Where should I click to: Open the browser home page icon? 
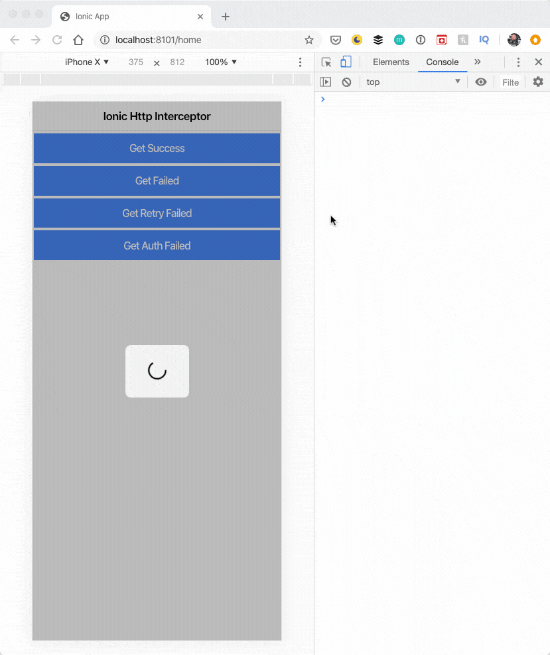pyautogui.click(x=78, y=40)
